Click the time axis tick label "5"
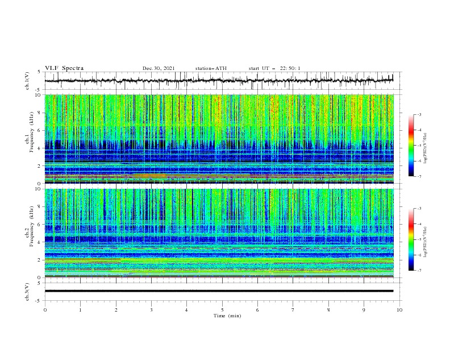 coord(222,310)
